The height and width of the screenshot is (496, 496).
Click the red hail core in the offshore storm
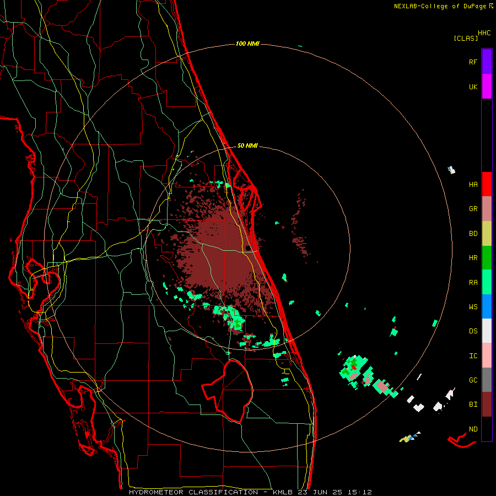354,367
